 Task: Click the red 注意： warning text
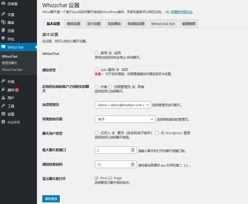[x=99, y=74]
